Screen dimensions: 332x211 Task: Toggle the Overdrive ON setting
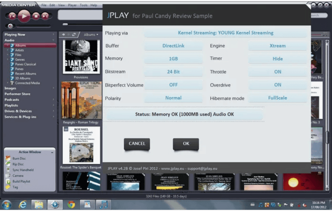(278, 85)
